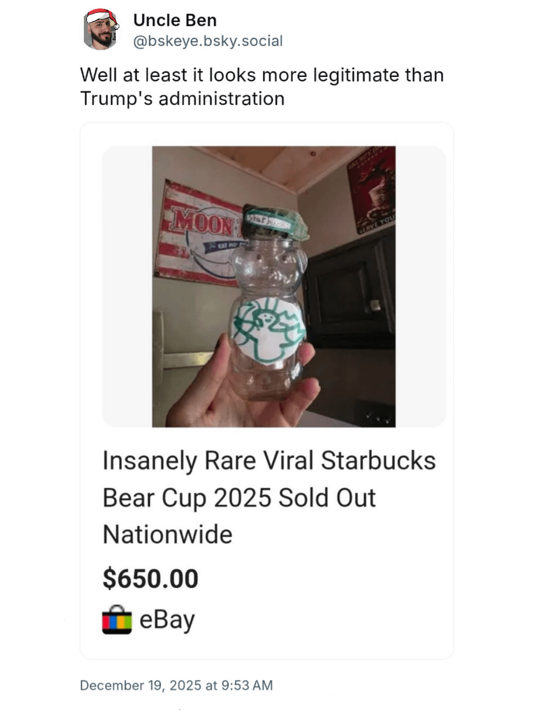This screenshot has width=539, height=719.
Task: Click the $650.00 price
Action: tap(150, 579)
